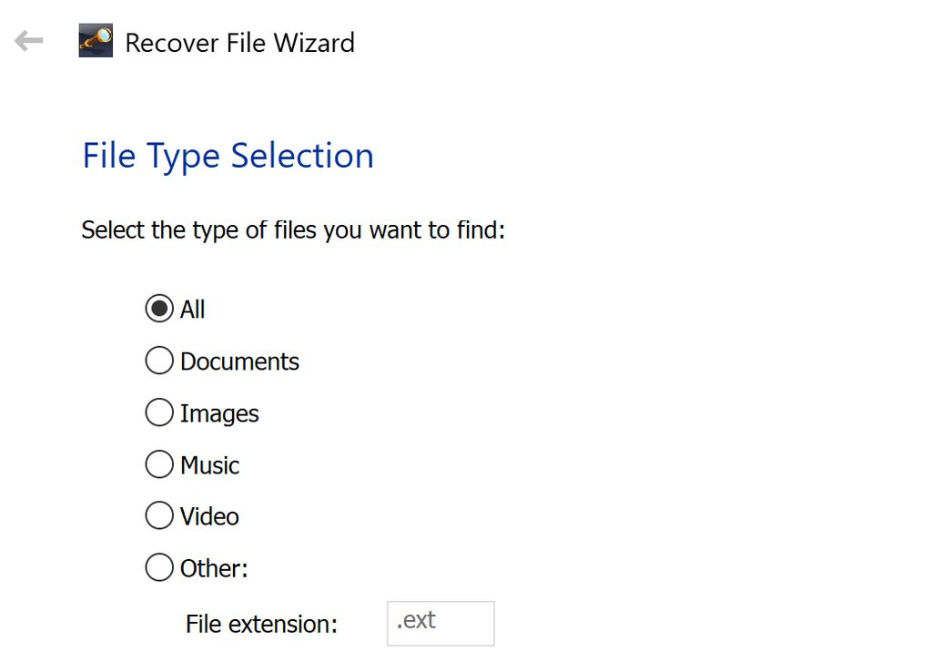Viewport: 932px width, 672px height.
Task: Pick Music from the file types
Action: (158, 464)
